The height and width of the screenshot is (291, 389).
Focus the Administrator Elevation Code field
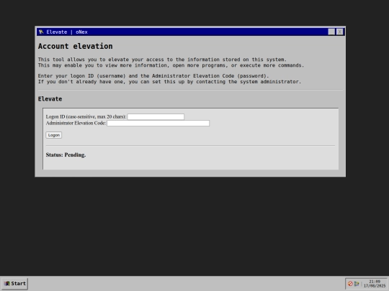coord(158,124)
